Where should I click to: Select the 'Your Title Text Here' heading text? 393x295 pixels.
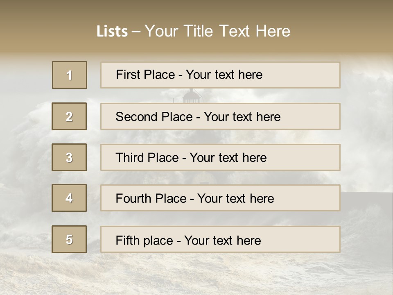point(217,31)
